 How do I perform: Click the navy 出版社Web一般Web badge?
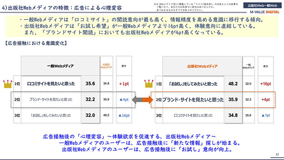coord(262,6)
